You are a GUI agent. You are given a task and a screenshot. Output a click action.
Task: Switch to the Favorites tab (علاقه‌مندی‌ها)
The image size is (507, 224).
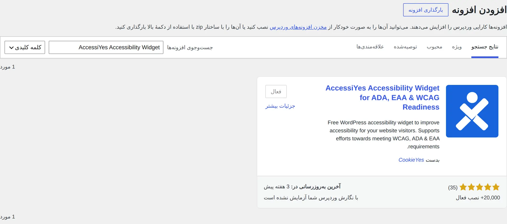[370, 47]
